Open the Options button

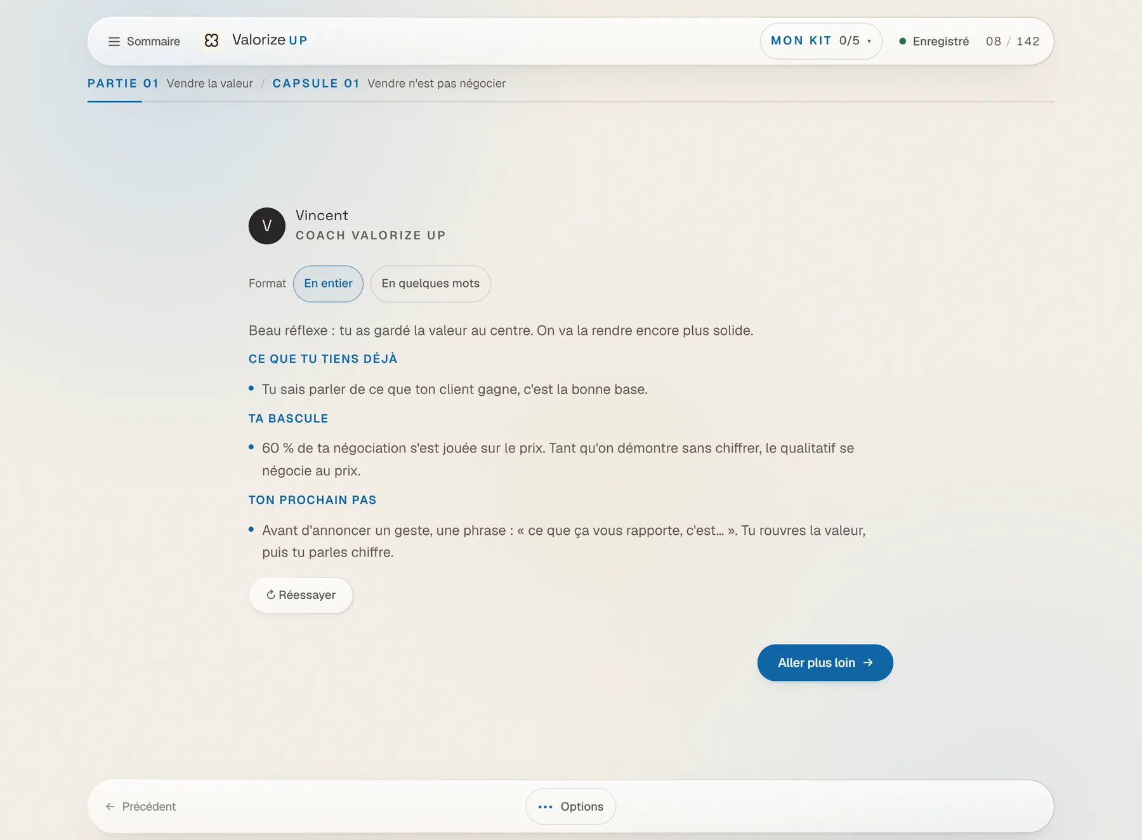coord(570,806)
